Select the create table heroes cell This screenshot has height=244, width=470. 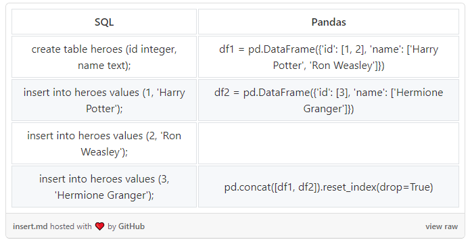[104, 57]
